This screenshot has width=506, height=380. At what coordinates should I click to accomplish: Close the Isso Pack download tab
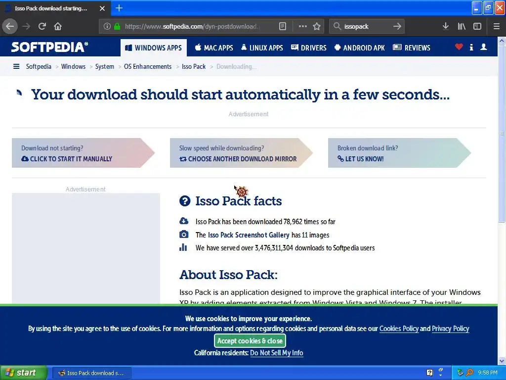(102, 8)
